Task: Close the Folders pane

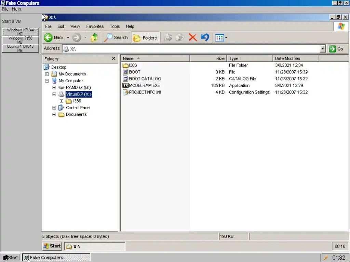Action: coord(113,58)
